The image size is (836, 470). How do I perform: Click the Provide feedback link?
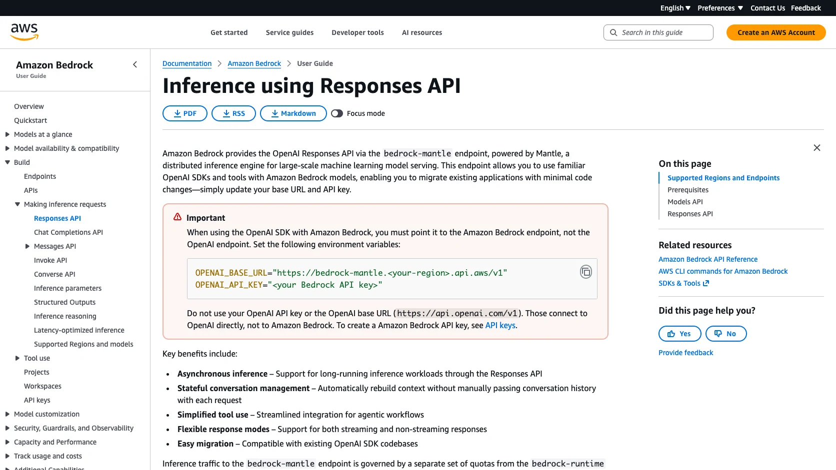click(685, 353)
